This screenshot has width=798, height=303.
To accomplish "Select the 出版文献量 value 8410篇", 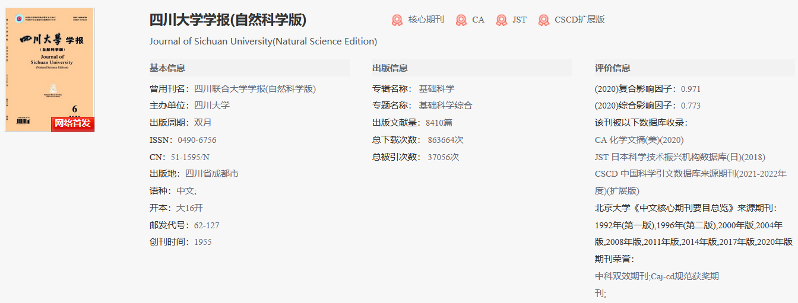I will (x=439, y=123).
